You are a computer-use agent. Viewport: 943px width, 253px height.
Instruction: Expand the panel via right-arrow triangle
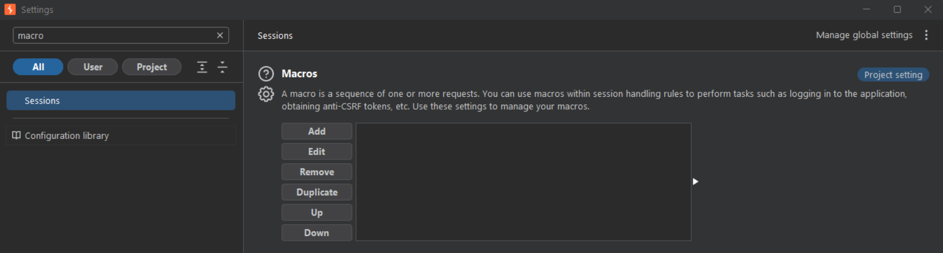pos(695,181)
